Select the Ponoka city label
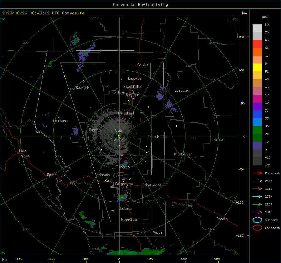Viewport: 281px width, 263px height. (142, 64)
